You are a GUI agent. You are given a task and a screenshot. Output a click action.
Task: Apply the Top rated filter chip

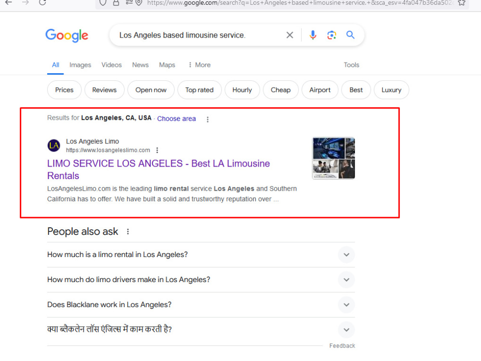point(200,90)
